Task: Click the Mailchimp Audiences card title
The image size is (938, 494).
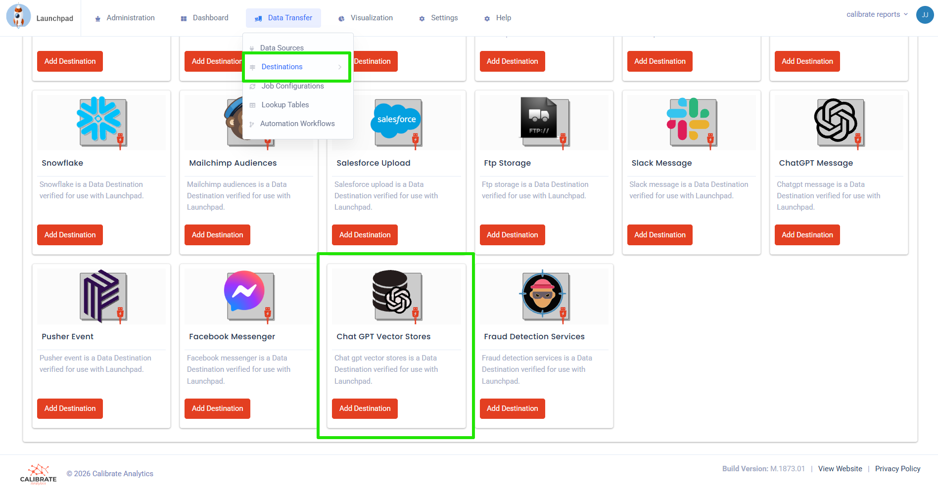Action: (233, 163)
